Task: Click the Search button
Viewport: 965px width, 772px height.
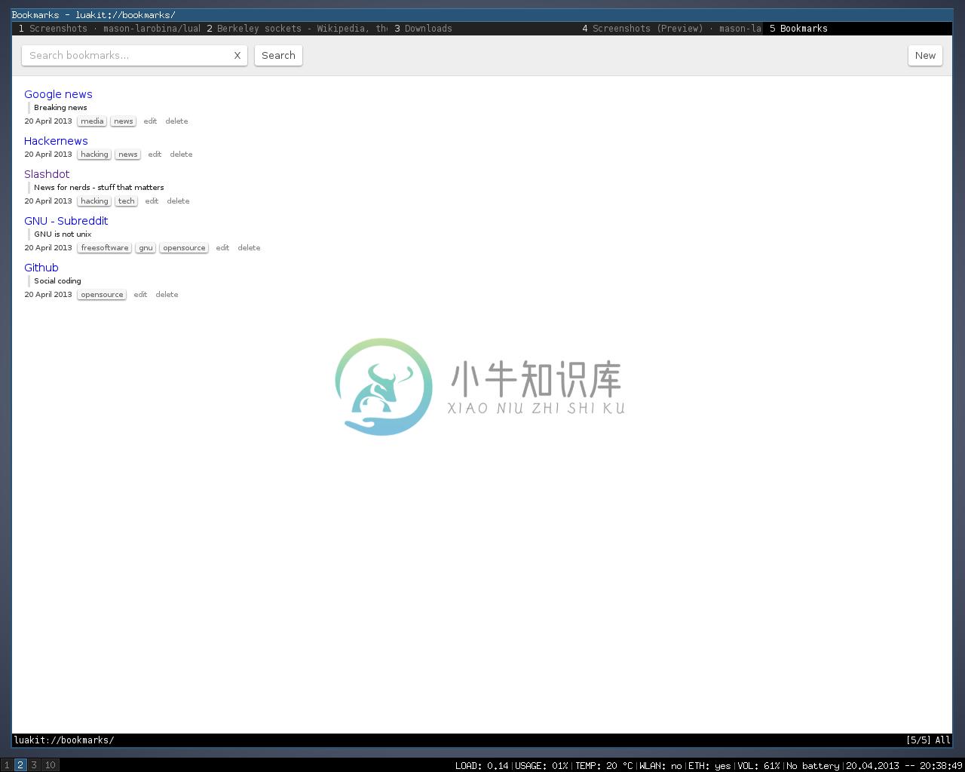Action: [278, 55]
